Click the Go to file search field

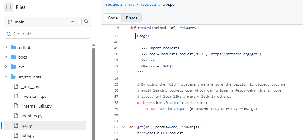(50, 34)
